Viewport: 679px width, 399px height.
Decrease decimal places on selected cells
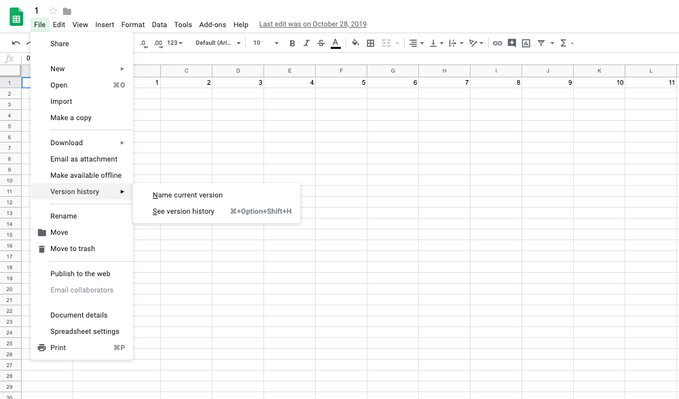pos(143,43)
